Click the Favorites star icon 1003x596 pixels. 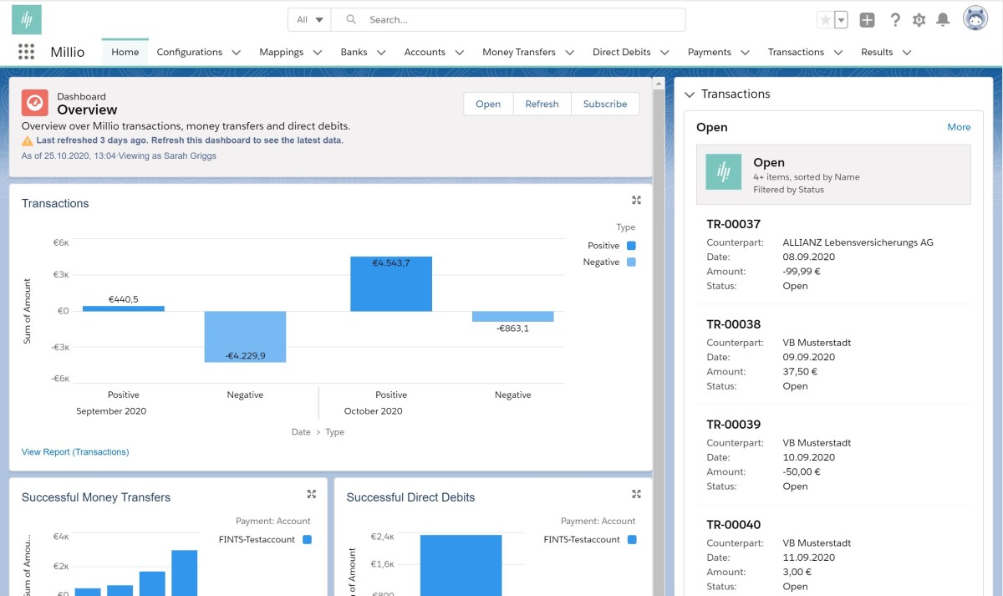tap(825, 20)
